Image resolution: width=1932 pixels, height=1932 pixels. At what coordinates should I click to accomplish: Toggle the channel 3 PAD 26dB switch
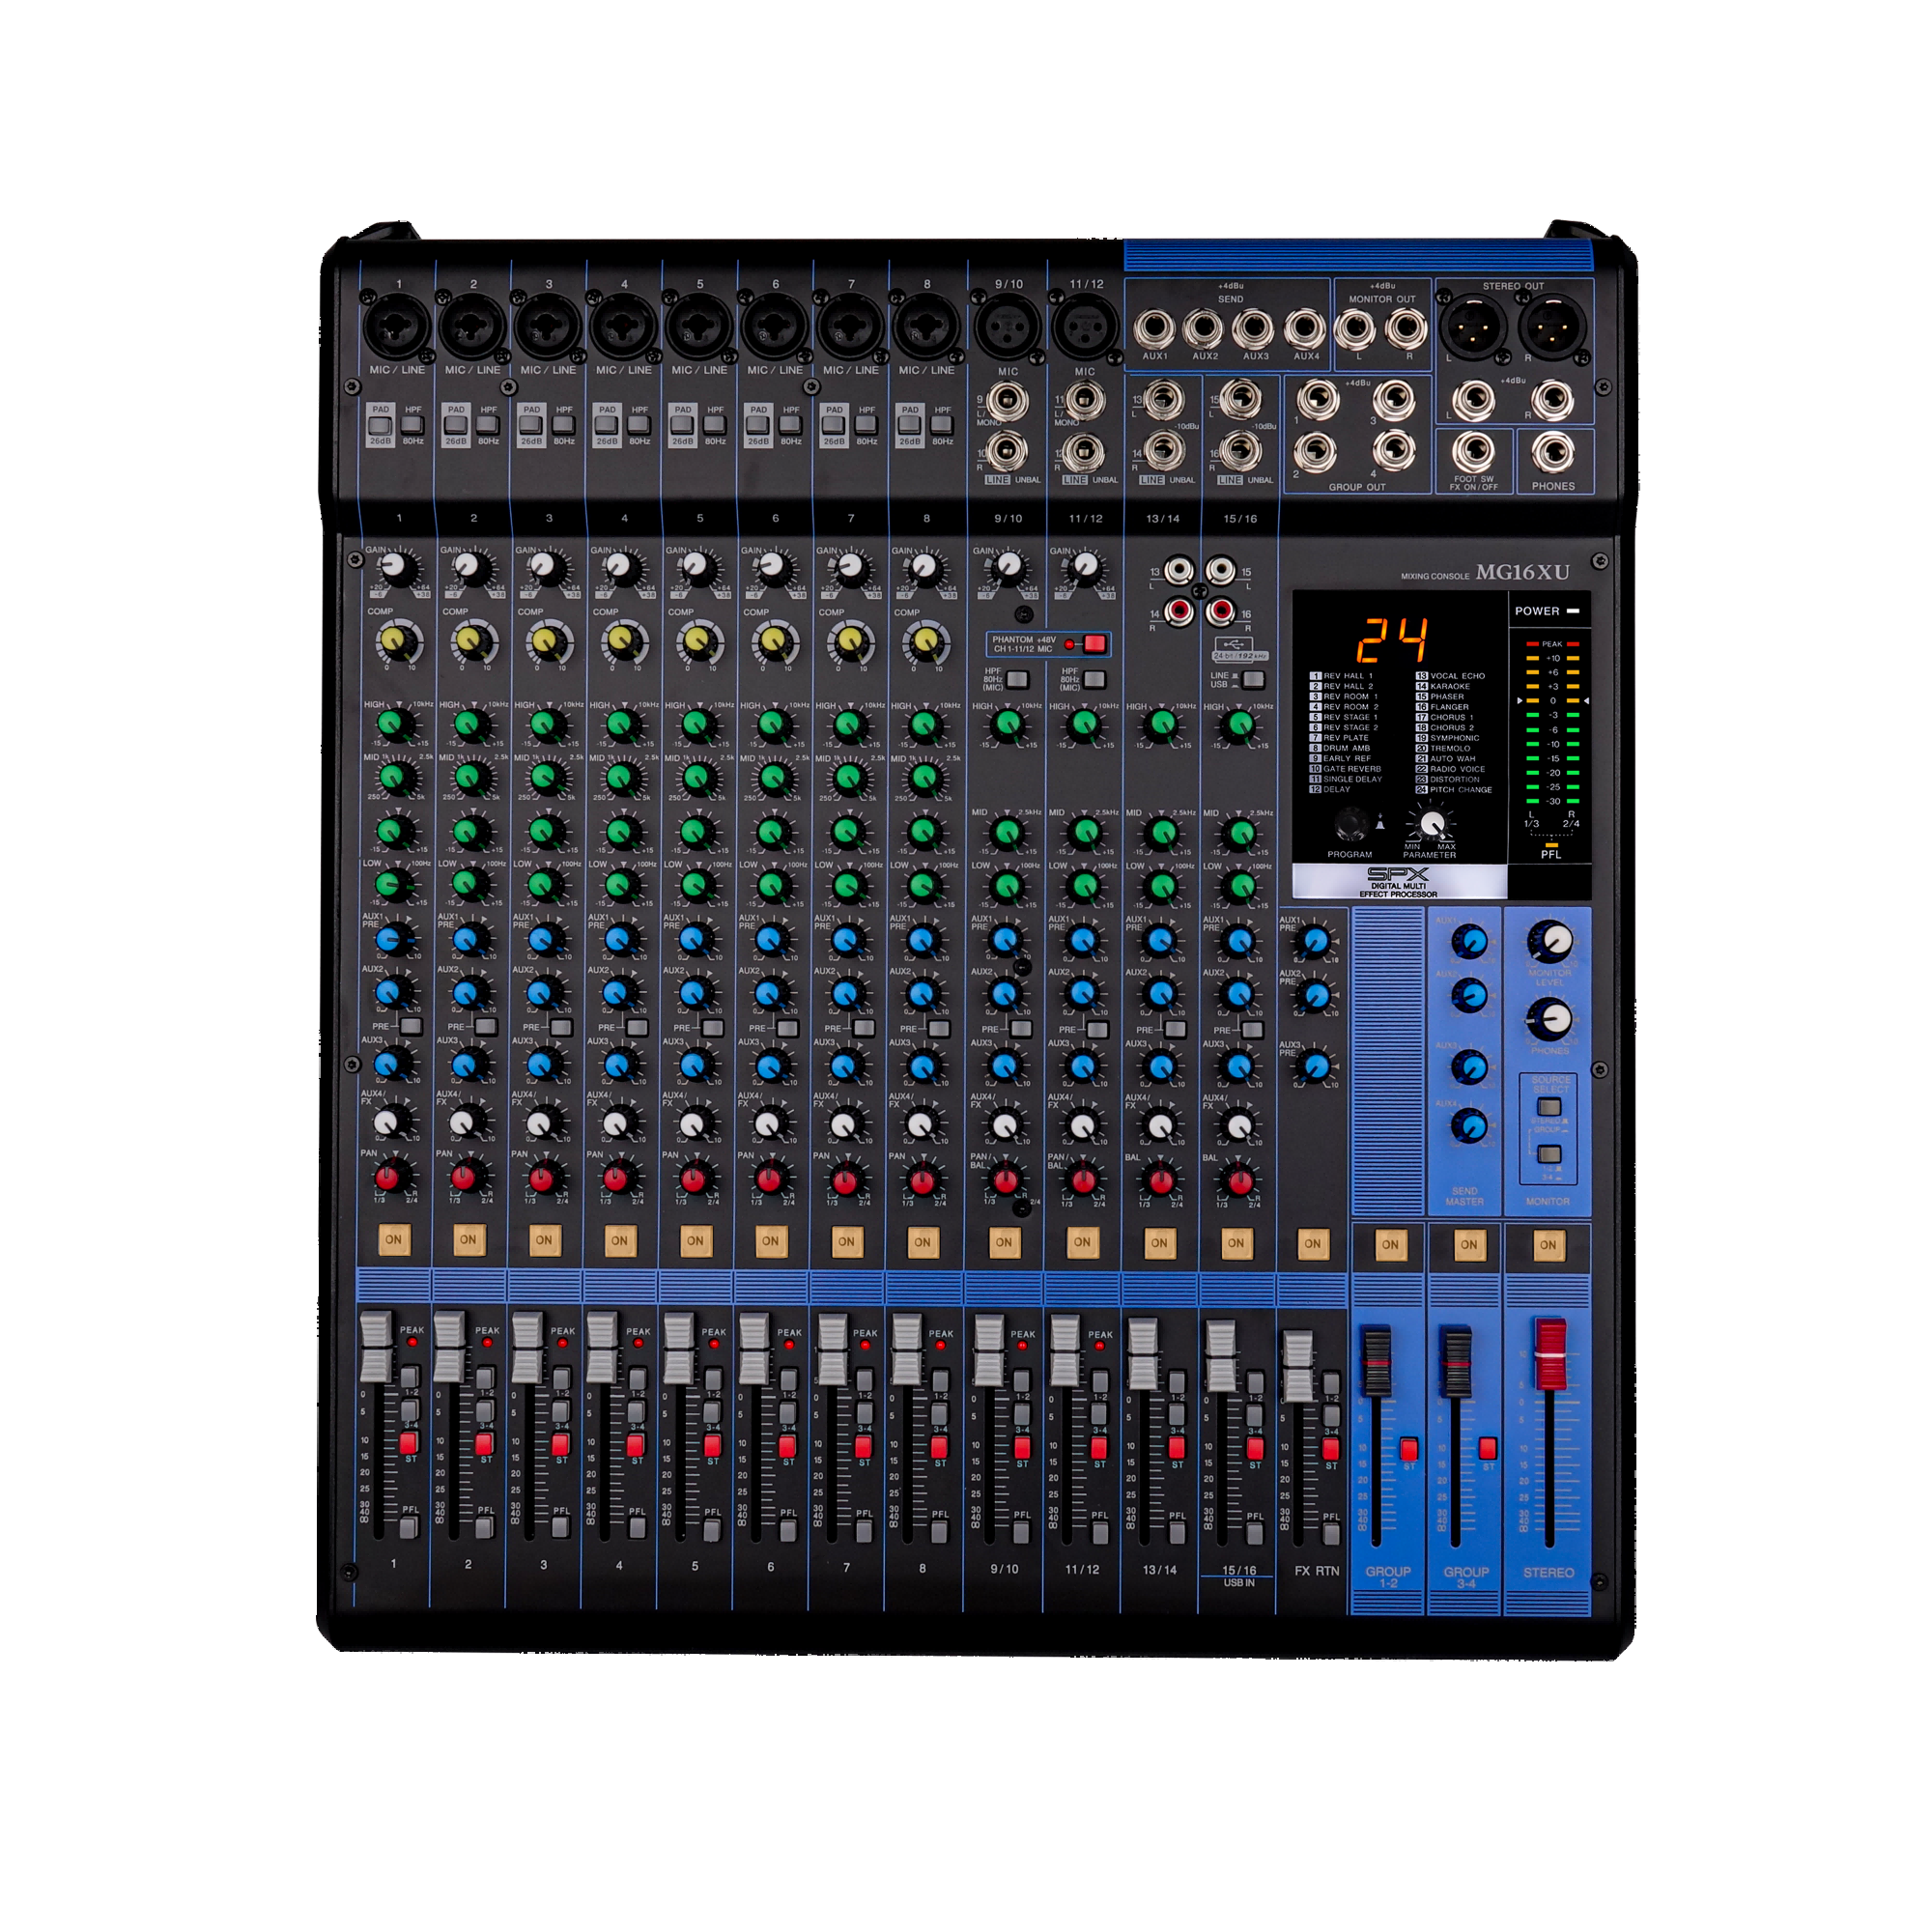(531, 424)
